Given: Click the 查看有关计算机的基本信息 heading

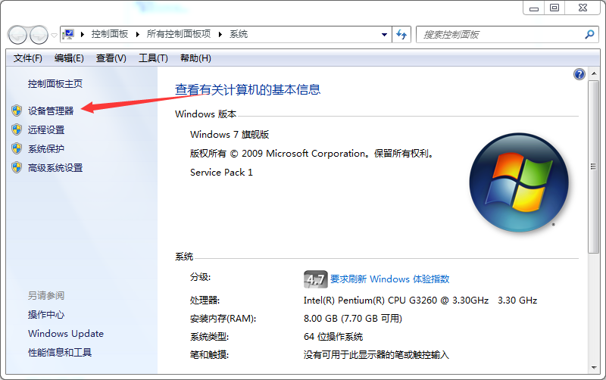Looking at the screenshot, I should [248, 90].
